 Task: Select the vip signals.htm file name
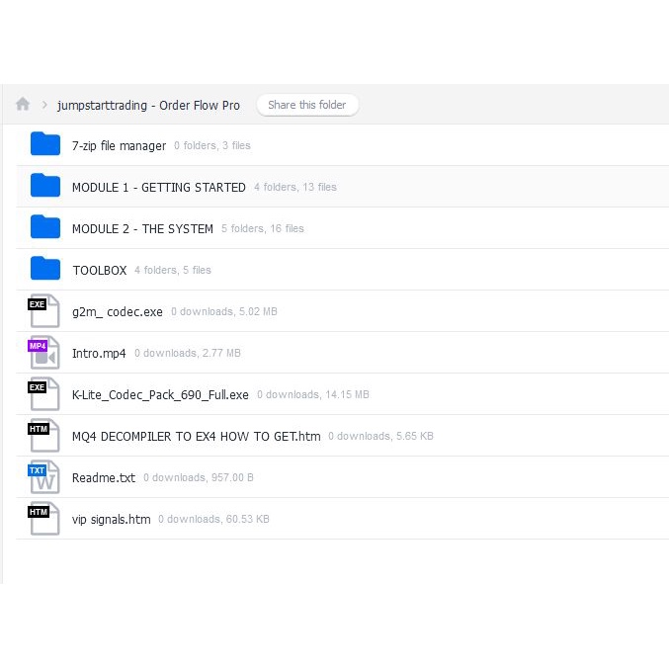pos(111,519)
